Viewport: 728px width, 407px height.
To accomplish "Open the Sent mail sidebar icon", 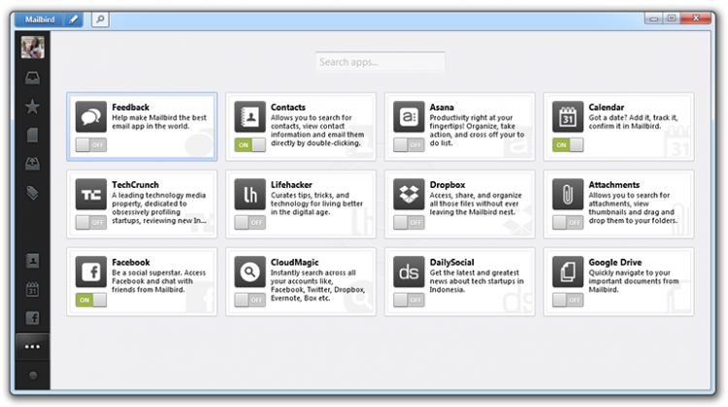I will [x=32, y=164].
